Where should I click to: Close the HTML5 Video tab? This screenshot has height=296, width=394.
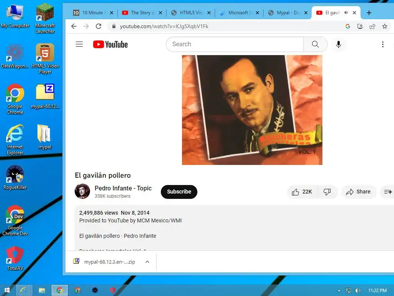[209, 13]
